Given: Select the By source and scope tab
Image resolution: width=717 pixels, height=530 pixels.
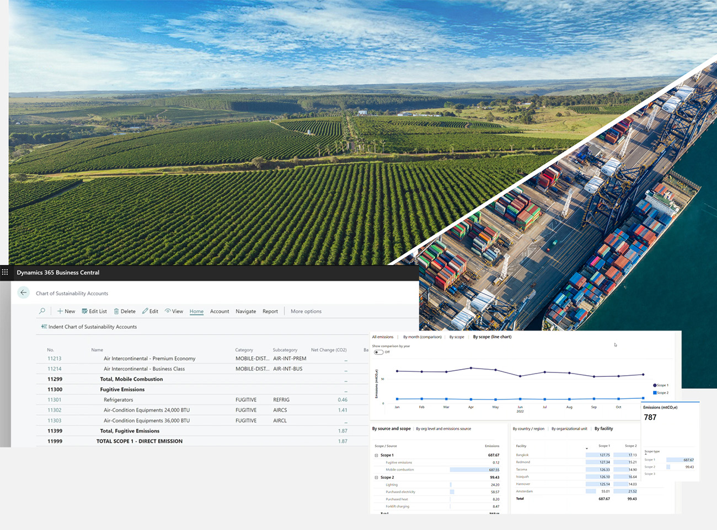Looking at the screenshot, I should click(391, 429).
